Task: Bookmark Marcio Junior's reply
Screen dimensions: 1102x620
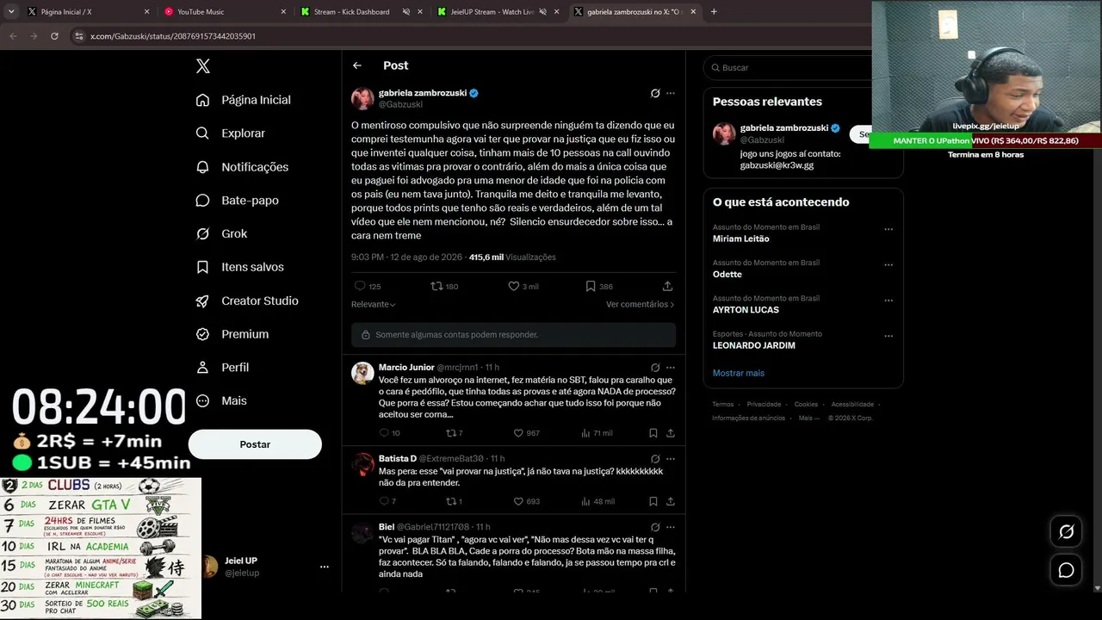Action: tap(653, 433)
